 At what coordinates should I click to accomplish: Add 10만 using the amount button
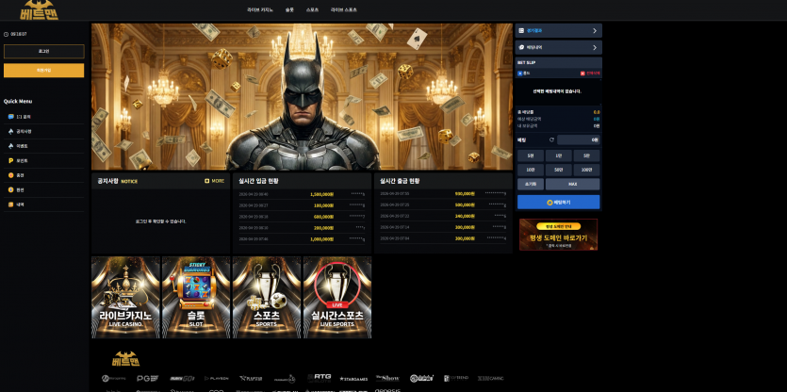click(530, 170)
